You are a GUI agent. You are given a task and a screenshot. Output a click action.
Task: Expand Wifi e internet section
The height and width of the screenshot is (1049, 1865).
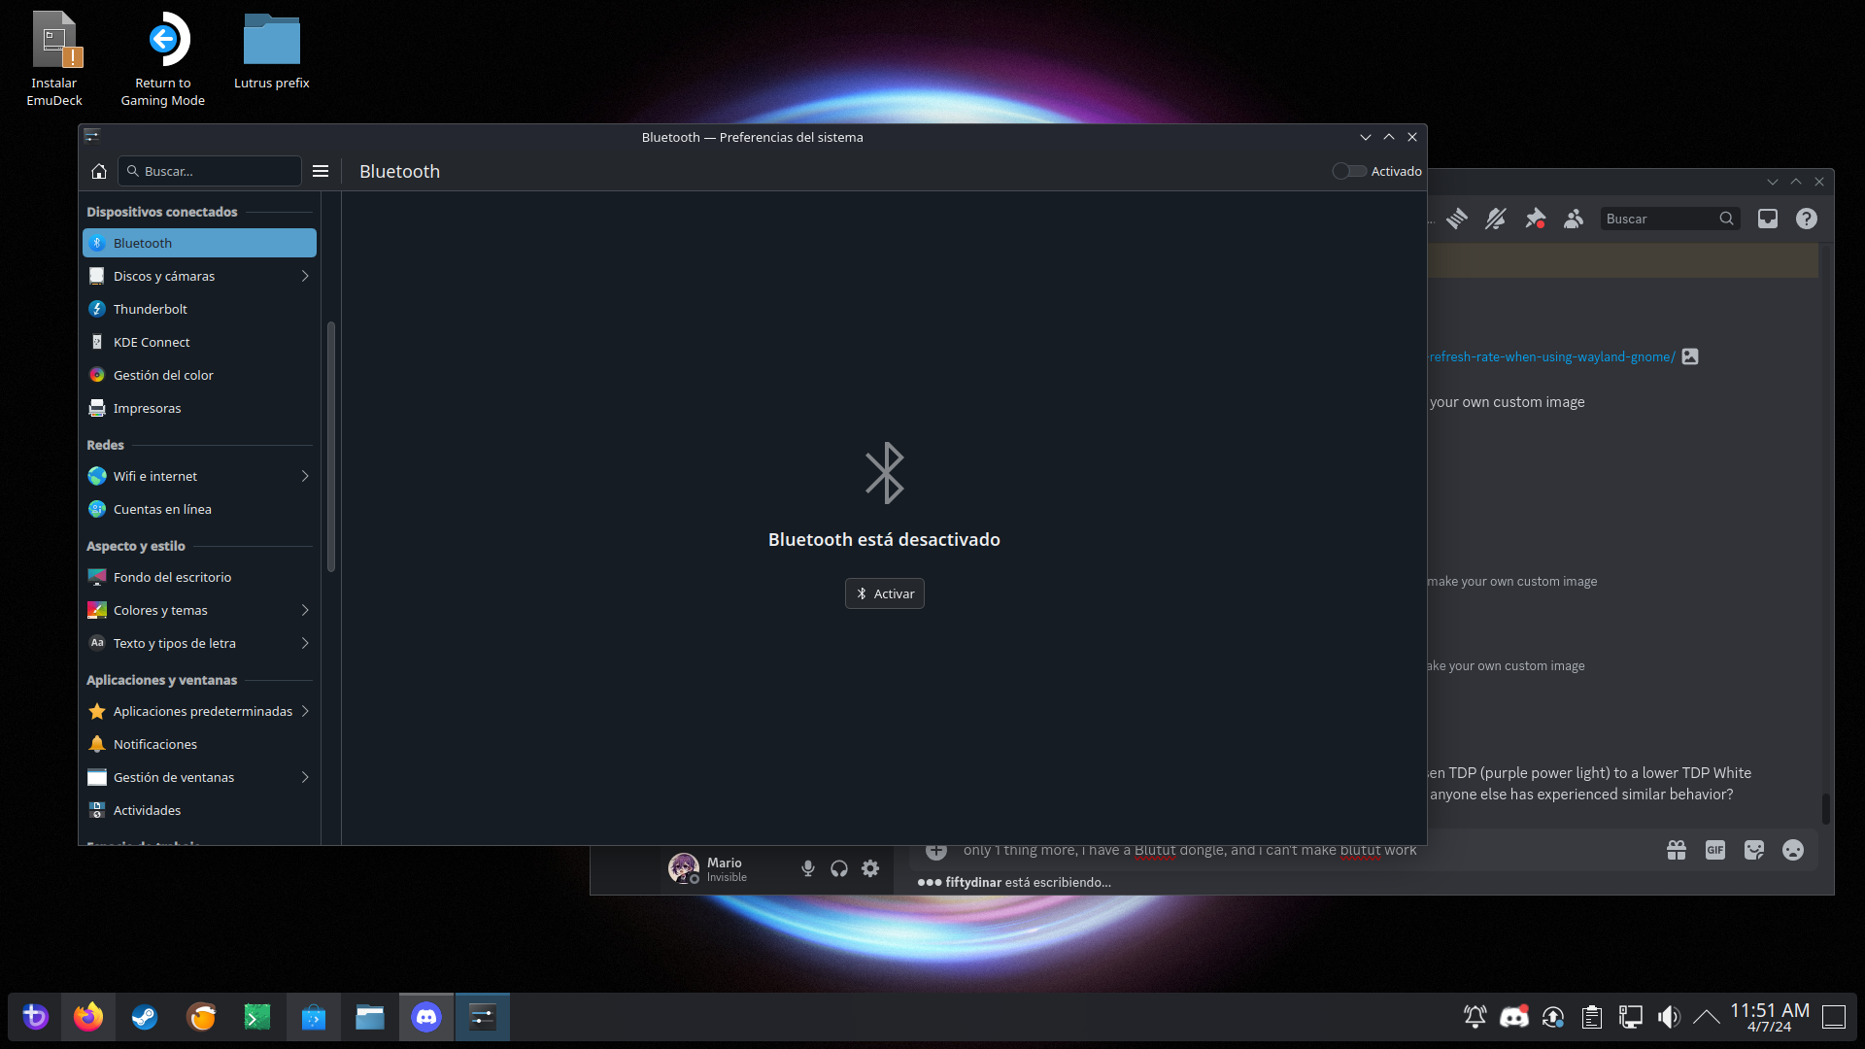click(305, 476)
